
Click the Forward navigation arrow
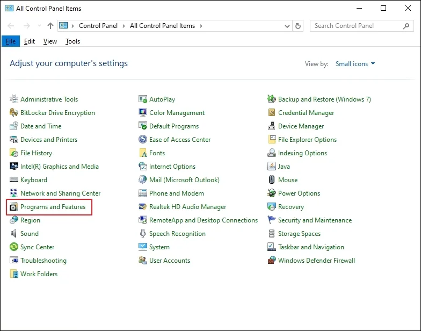(27, 26)
